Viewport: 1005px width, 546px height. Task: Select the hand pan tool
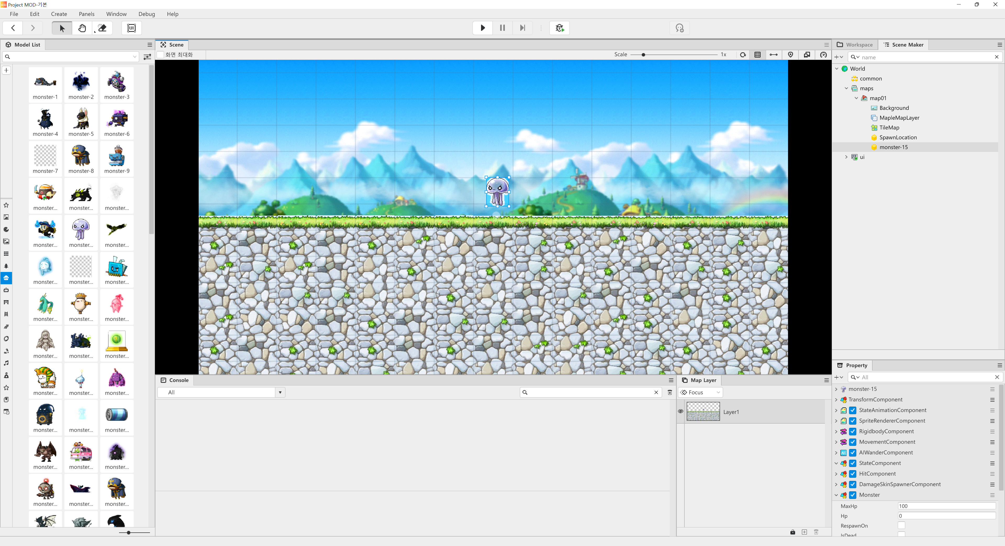pos(82,28)
